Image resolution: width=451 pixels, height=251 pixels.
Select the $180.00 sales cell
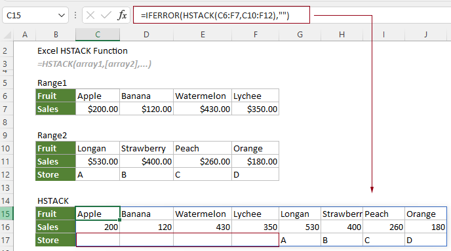click(256, 161)
